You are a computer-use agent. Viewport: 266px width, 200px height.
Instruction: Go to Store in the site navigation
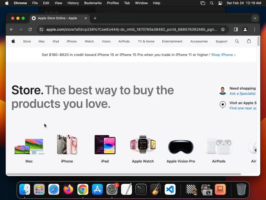coord(27,41)
